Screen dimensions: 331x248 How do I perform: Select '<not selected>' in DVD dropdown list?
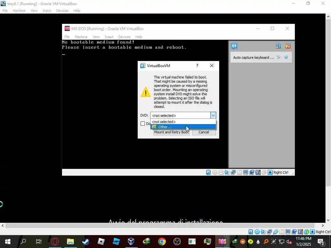183,122
